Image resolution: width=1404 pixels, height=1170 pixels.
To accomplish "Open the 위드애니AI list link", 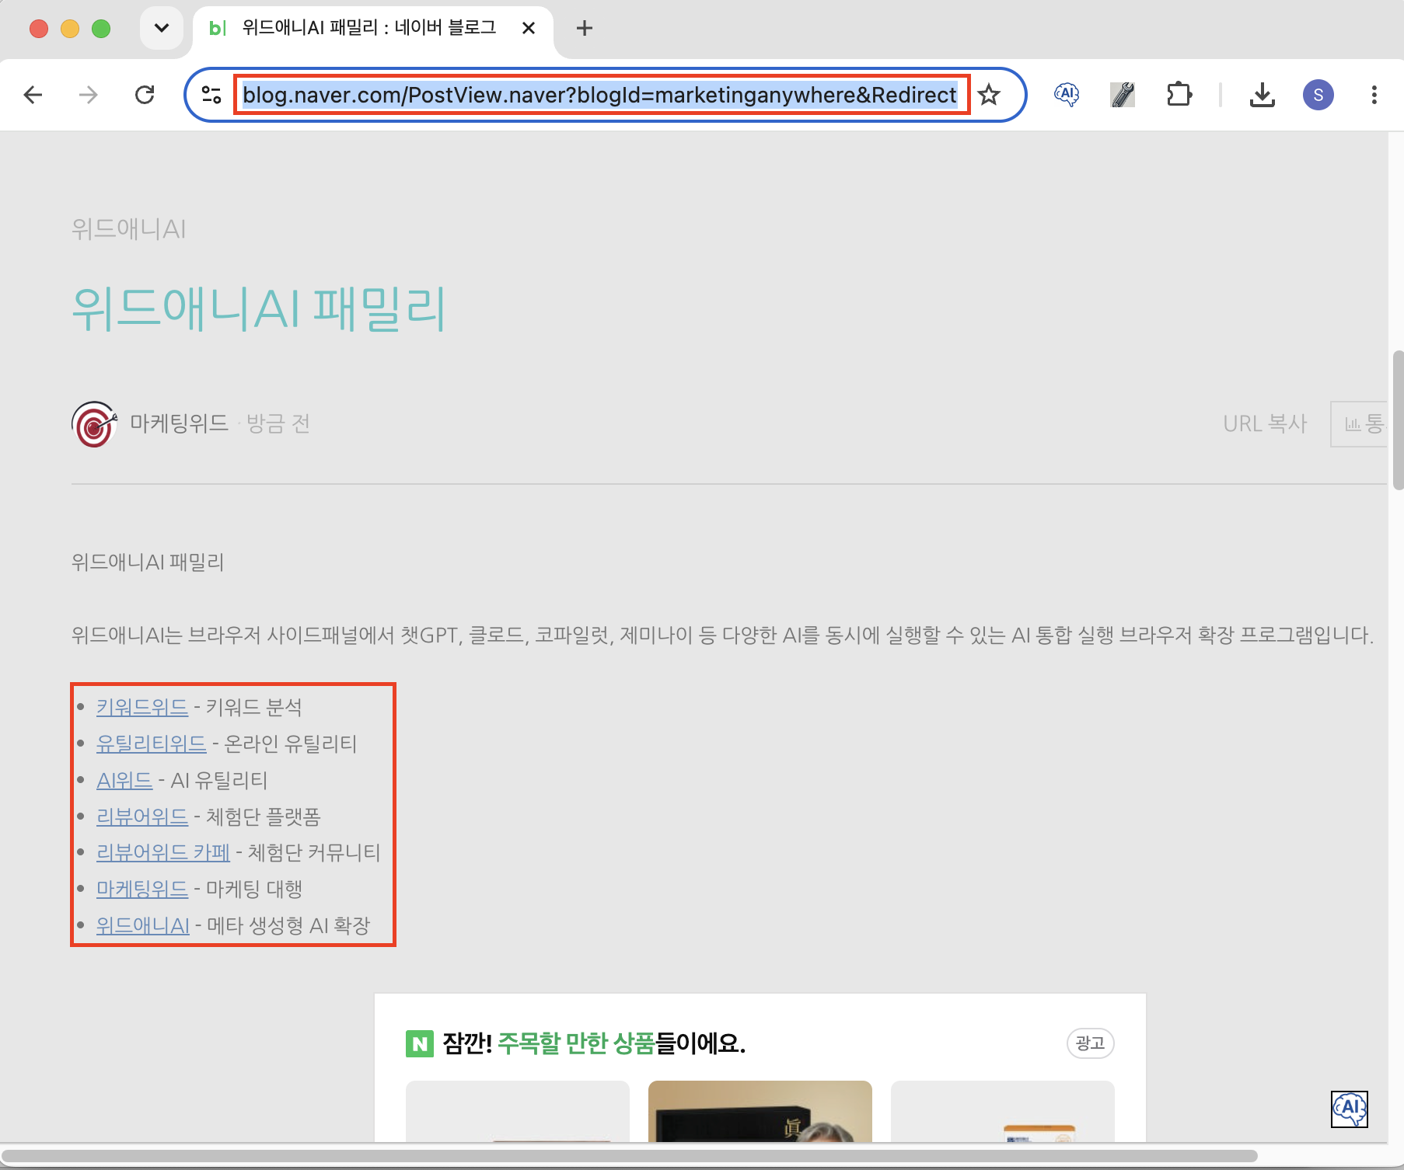I will point(143,925).
